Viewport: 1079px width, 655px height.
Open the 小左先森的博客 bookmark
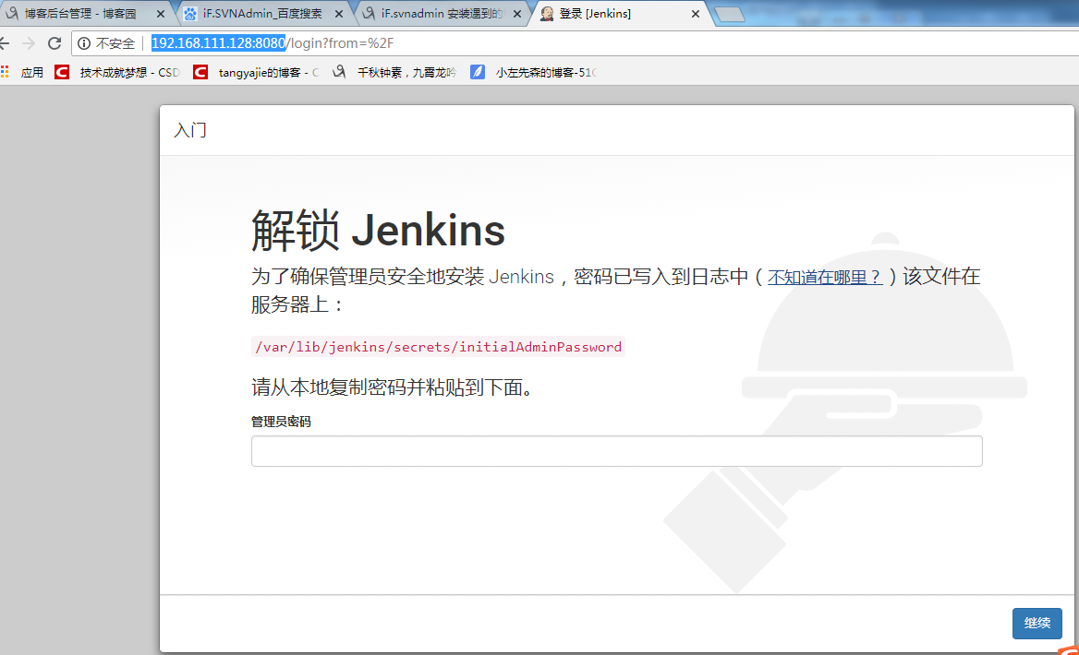coord(533,72)
